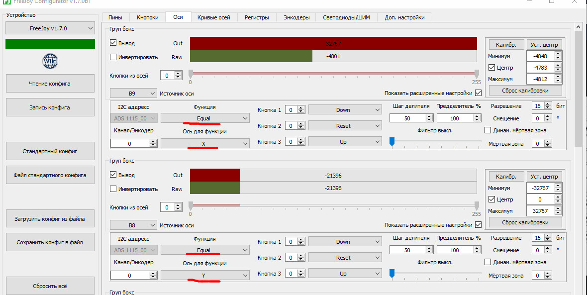
Task: Decrease second axis Максимум value with down arrow
Action: coord(558,213)
